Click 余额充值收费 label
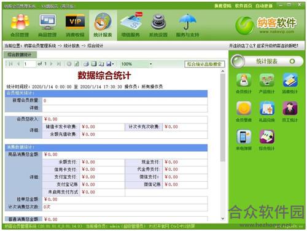 click(x=63, y=135)
